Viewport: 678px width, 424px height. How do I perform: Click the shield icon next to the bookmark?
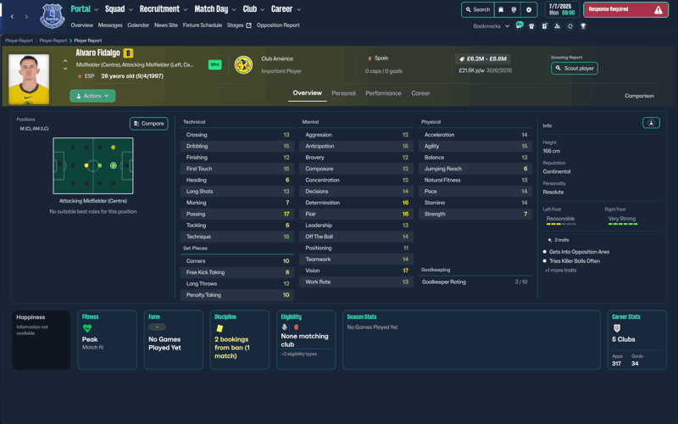pyautogui.click(x=514, y=9)
